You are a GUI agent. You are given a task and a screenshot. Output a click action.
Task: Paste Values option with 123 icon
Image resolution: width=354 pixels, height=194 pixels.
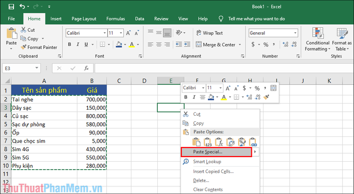[208, 142]
